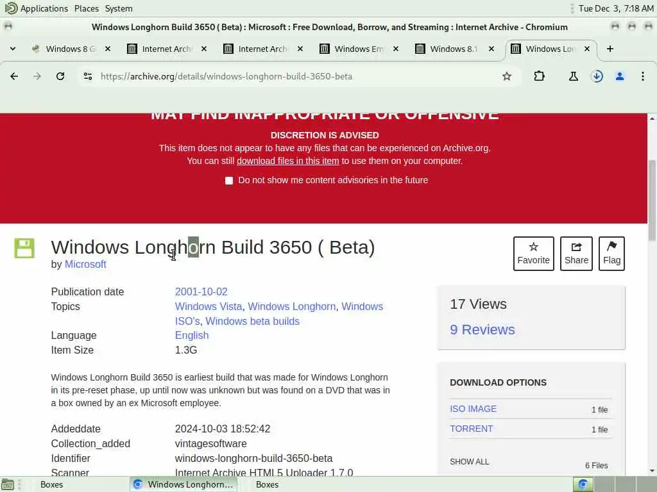Viewport: 657px width, 492px height.
Task: Open the Windows beta builds topic
Action: 252,321
